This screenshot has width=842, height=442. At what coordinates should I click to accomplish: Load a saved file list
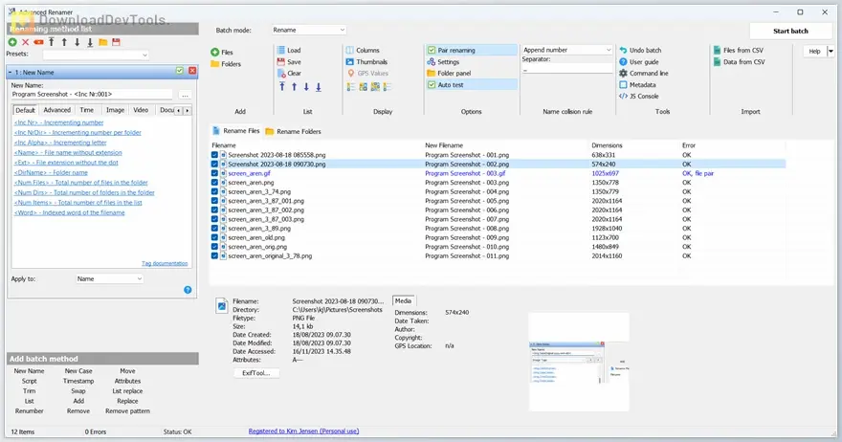289,50
